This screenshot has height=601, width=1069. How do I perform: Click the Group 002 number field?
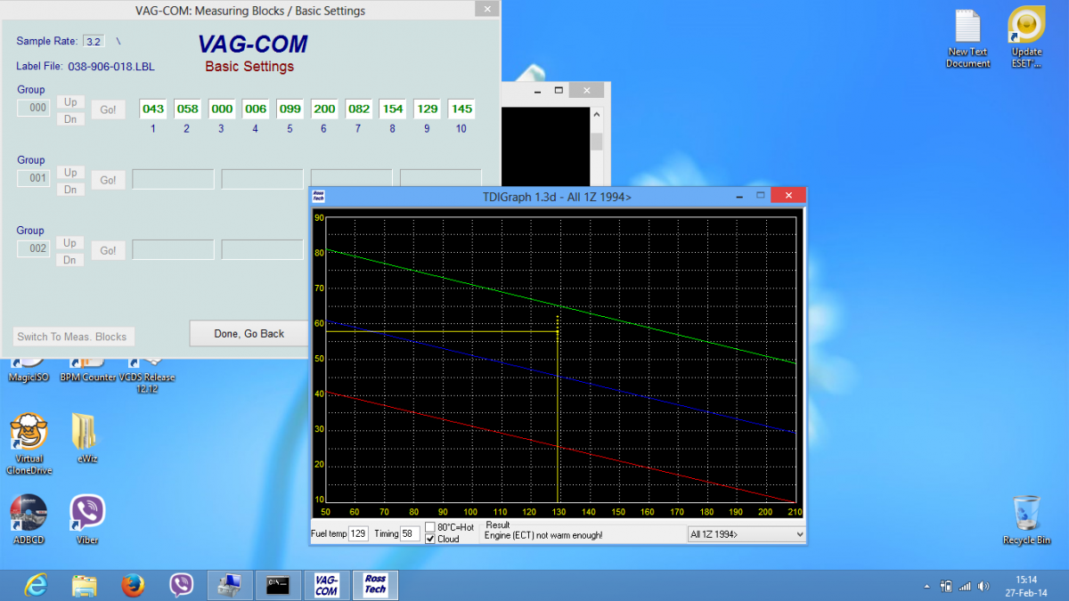[x=34, y=248]
